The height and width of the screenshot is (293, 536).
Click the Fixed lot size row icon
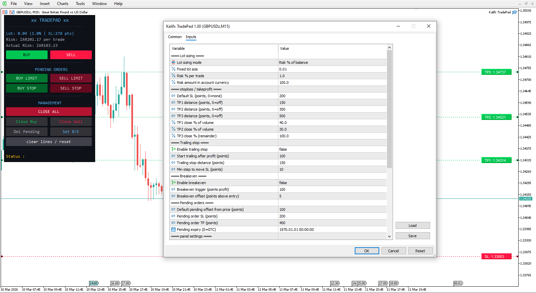(x=173, y=69)
